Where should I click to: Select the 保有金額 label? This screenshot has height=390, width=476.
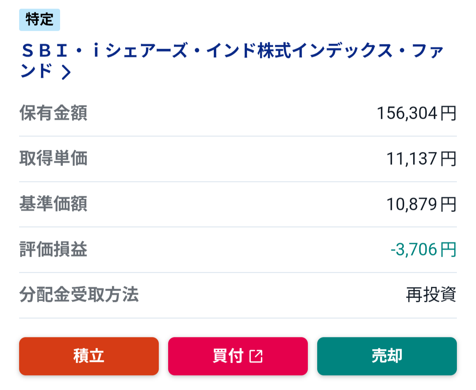(x=53, y=113)
